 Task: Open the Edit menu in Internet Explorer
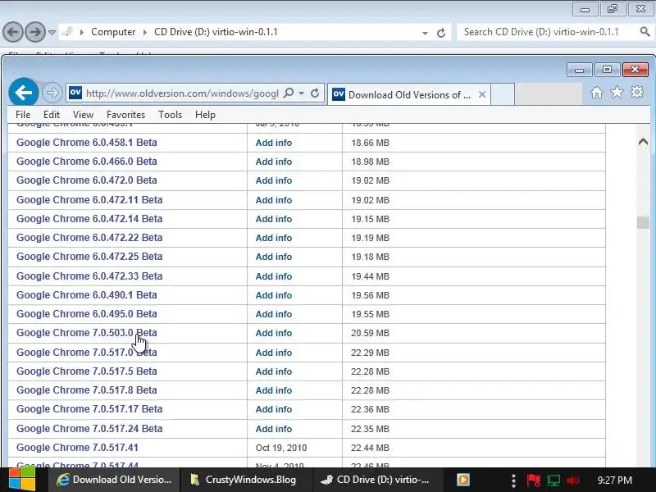coord(52,115)
